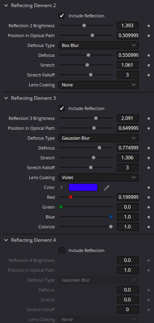This screenshot has height=323, width=154.
Task: Click keyframe diamond for Colorize
Action: [x=148, y=227]
